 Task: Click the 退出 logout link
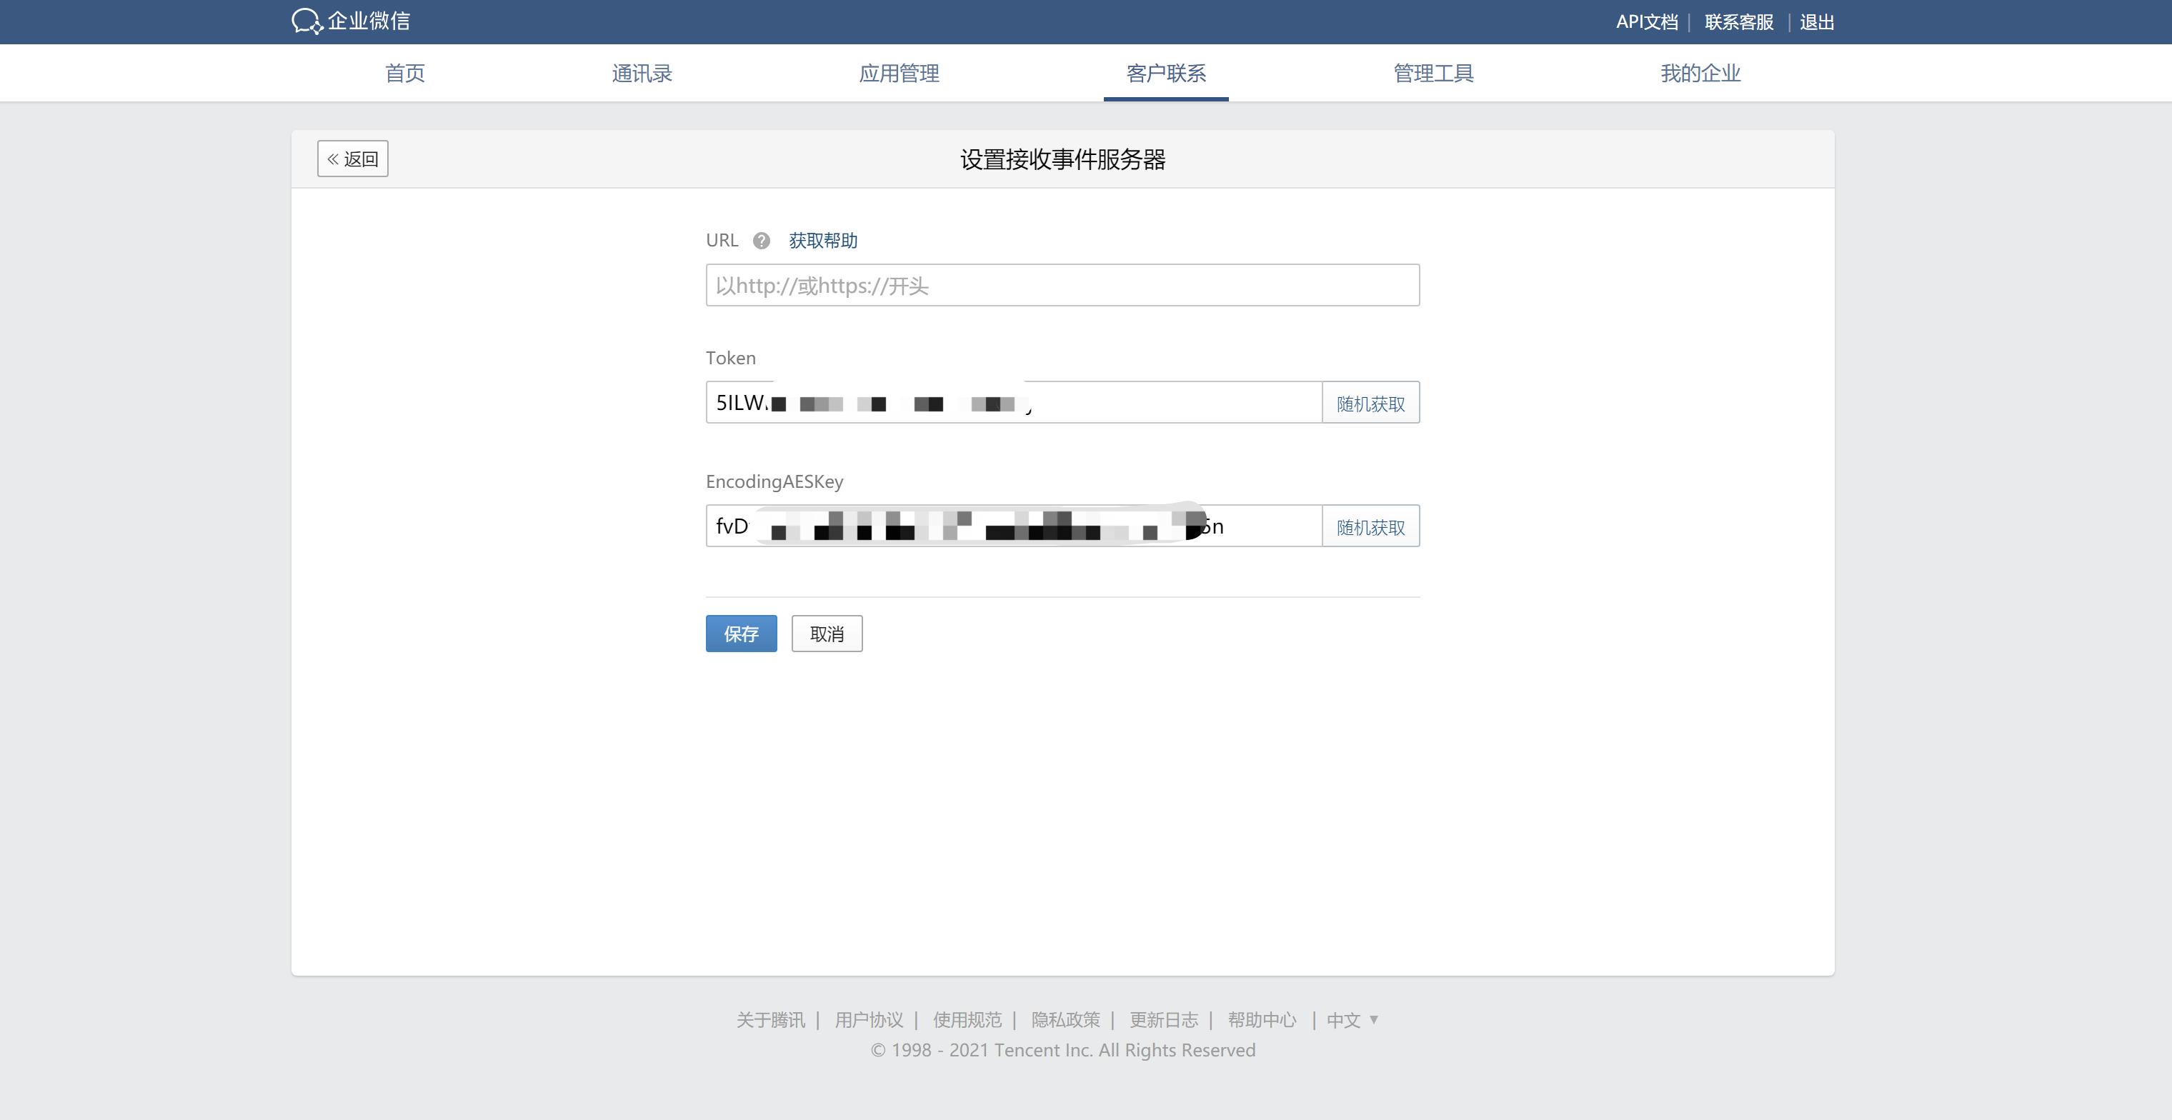[x=1816, y=23]
